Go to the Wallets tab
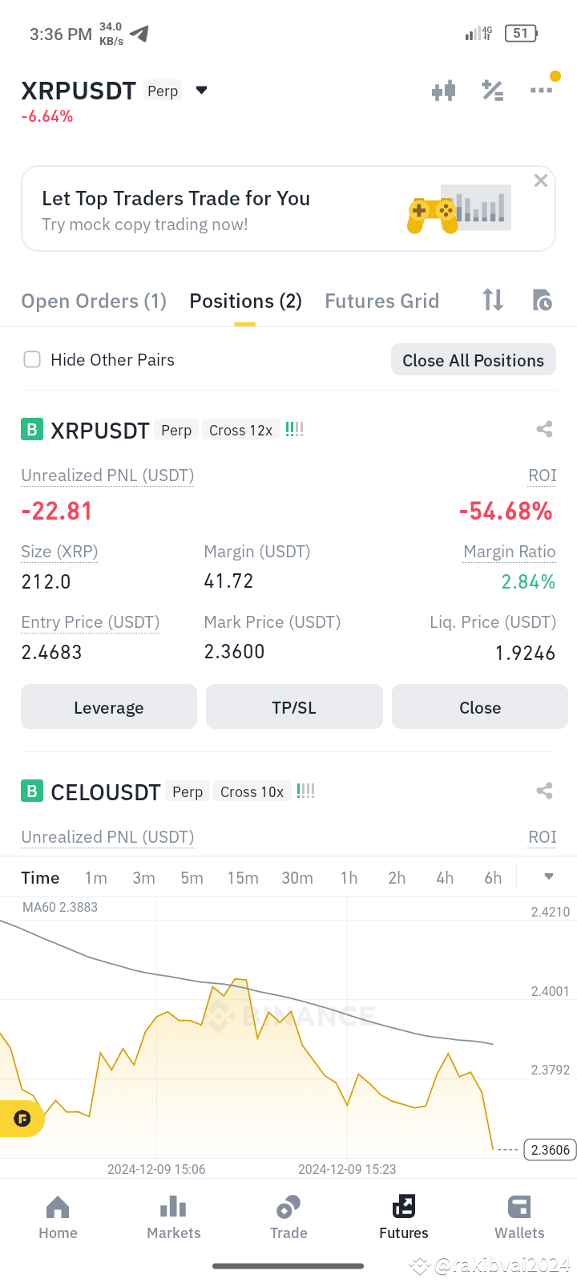This screenshot has width=577, height=1283. point(519,1217)
